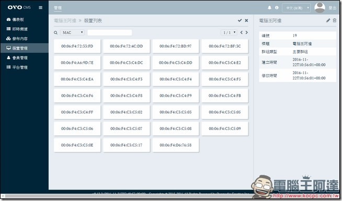Select device 00:06:F4:72:33:FD
The image size is (342, 201).
[77, 46]
